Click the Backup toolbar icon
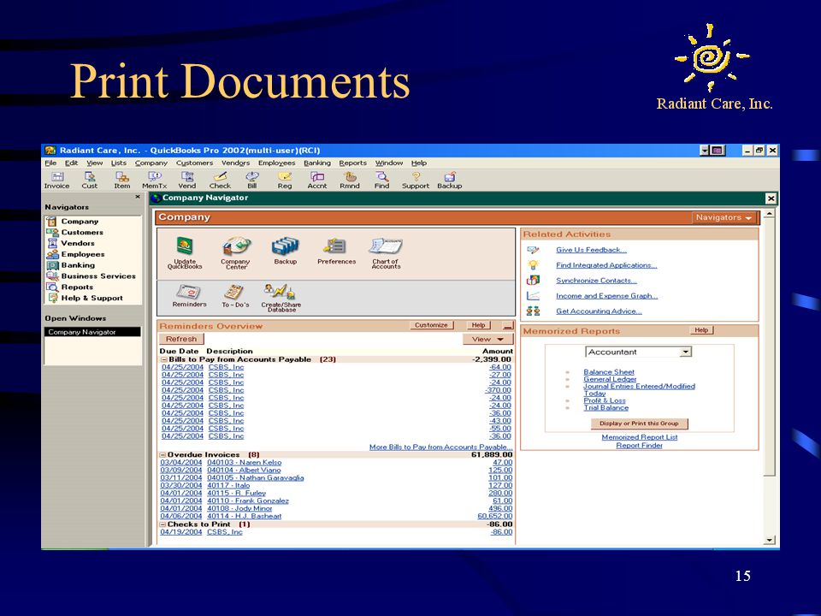 [450, 181]
